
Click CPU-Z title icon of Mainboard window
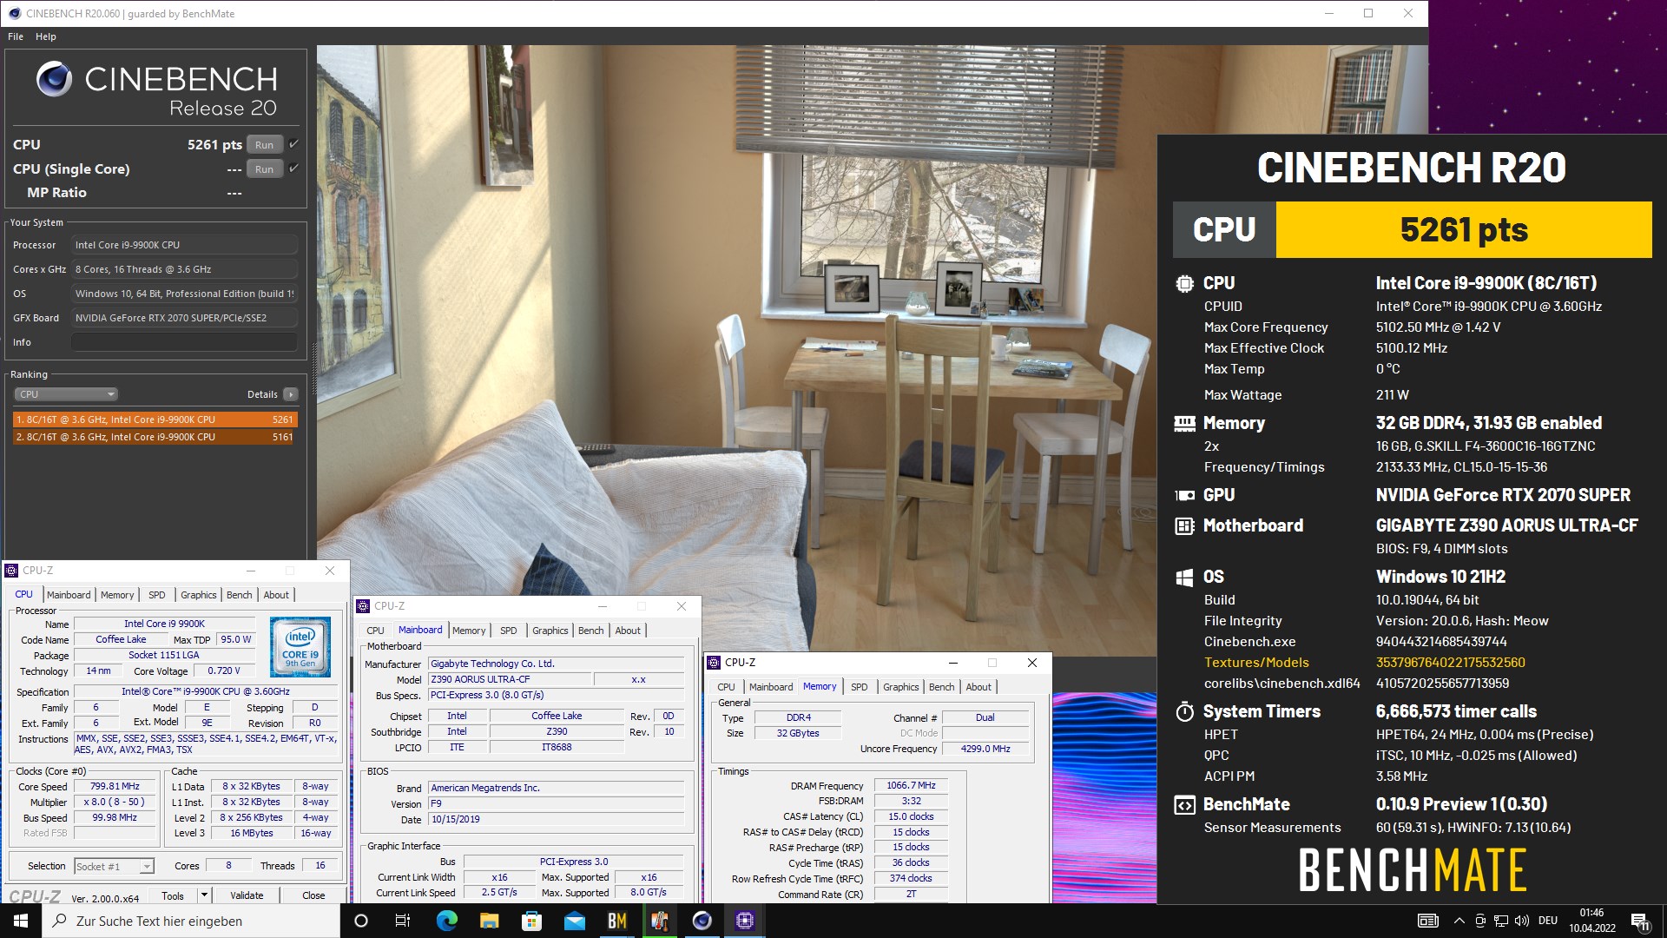pyautogui.click(x=364, y=606)
